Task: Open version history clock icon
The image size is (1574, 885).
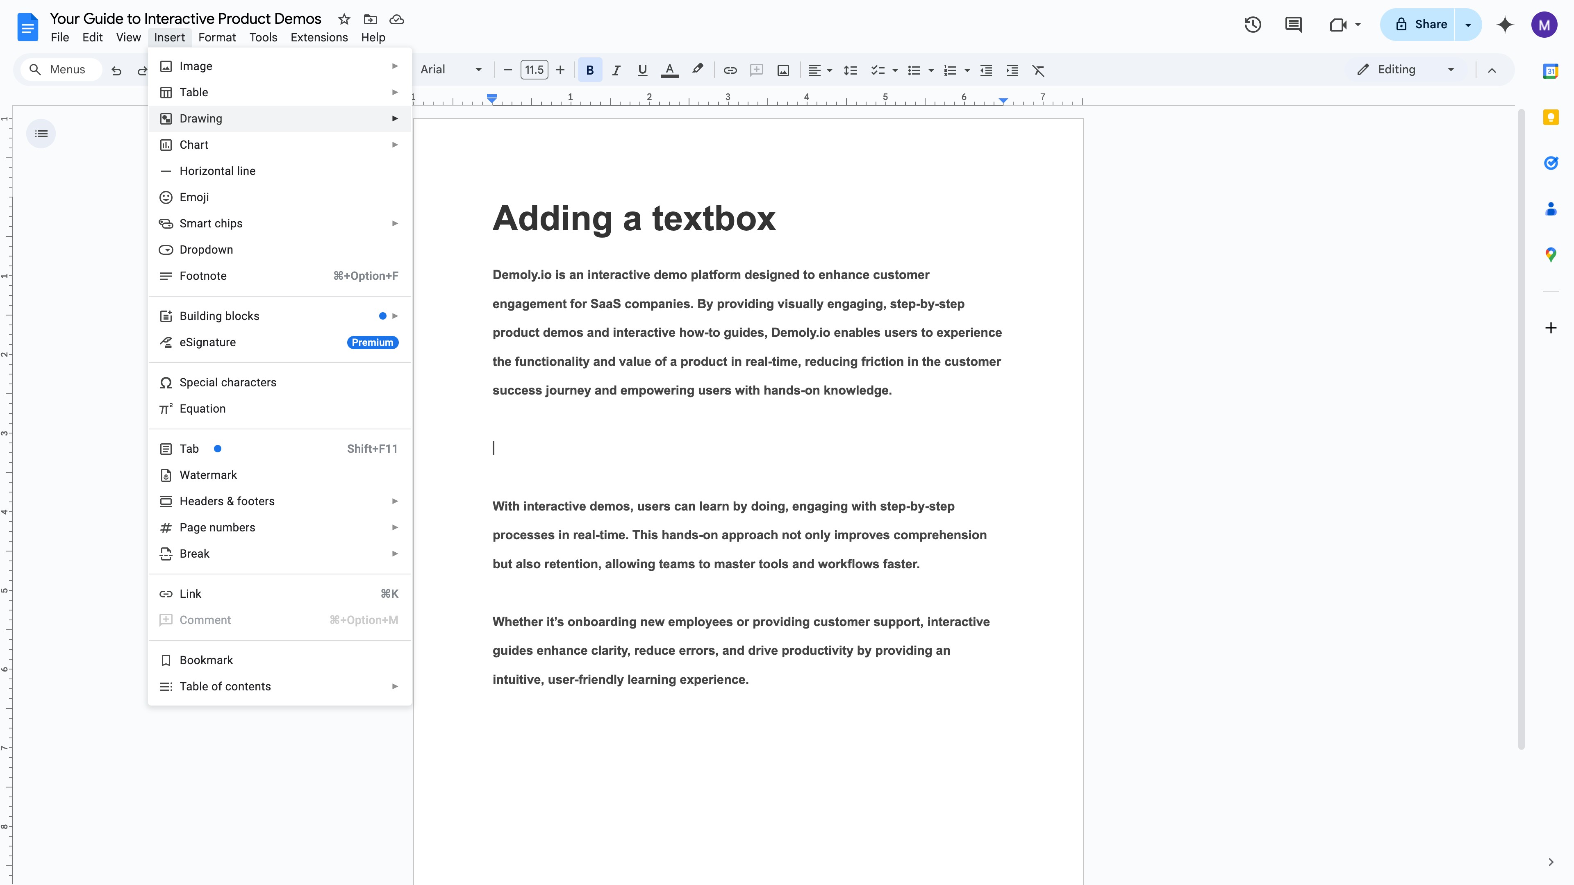Action: pyautogui.click(x=1253, y=25)
